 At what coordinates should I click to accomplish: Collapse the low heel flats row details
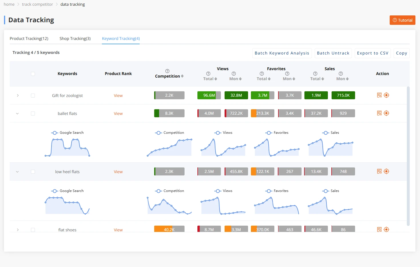tap(17, 171)
